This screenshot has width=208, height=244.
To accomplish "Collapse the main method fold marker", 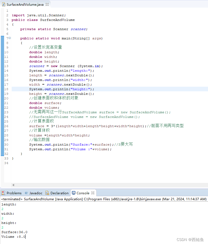I will click(x=10, y=38).
